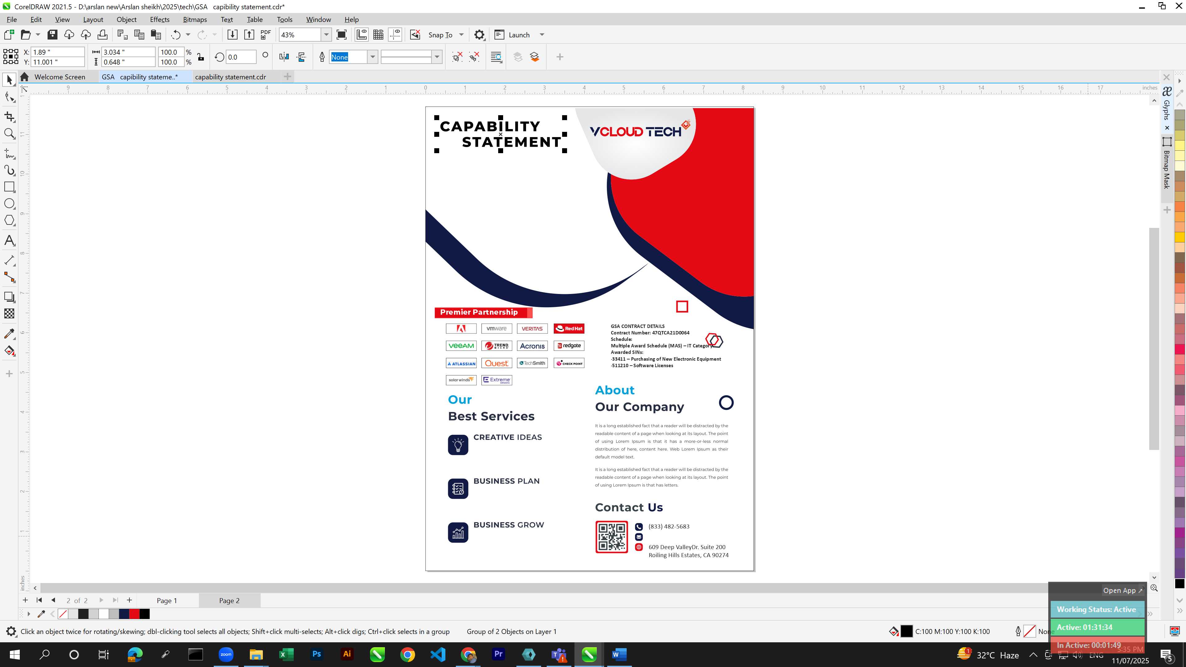Expand the Launch dropdown
Screen dimensions: 1186x667
tap(542, 35)
